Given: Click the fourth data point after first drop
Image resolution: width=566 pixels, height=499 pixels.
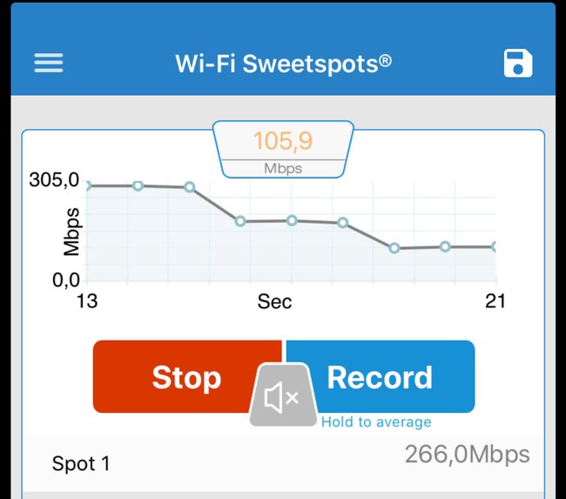Looking at the screenshot, I should click(240, 221).
